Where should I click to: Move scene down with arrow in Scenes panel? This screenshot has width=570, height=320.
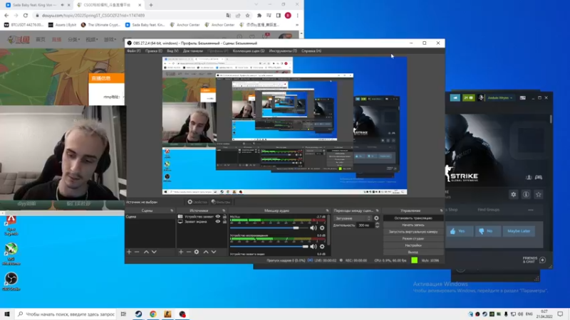click(x=154, y=252)
